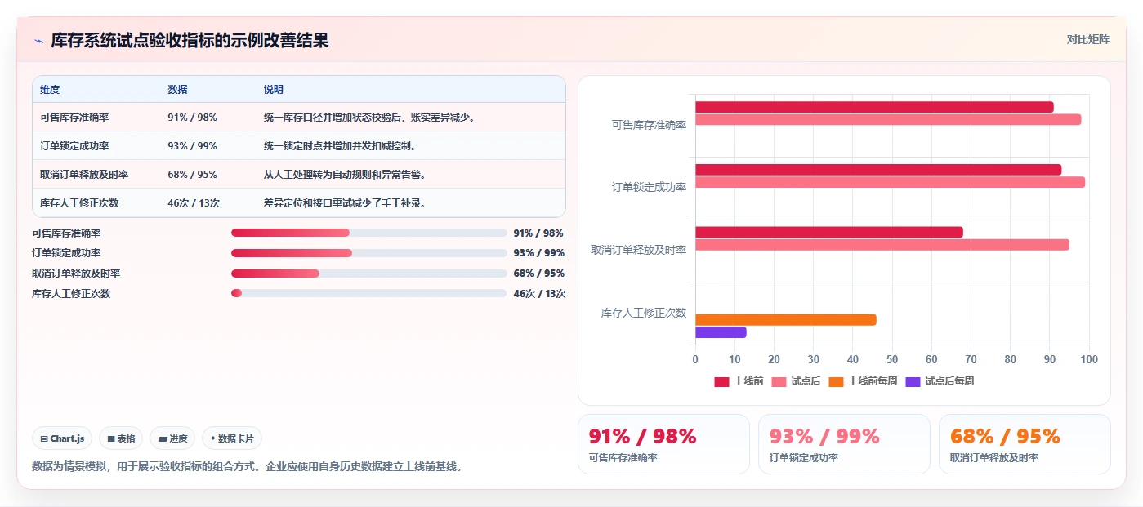Click the 91% / 98% data card
The width and height of the screenshot is (1143, 507).
(x=663, y=444)
